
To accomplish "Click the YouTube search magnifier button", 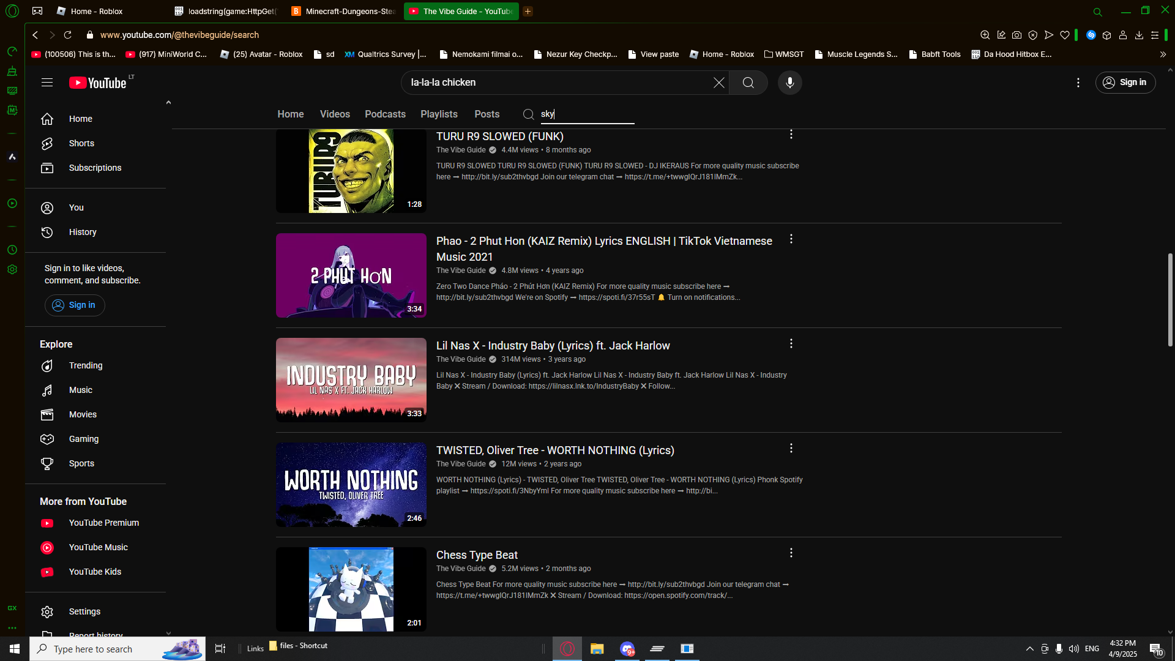I will click(748, 83).
